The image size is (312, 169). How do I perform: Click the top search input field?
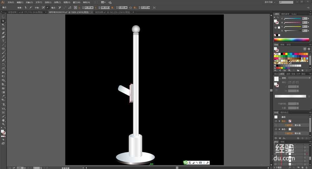click(x=287, y=2)
